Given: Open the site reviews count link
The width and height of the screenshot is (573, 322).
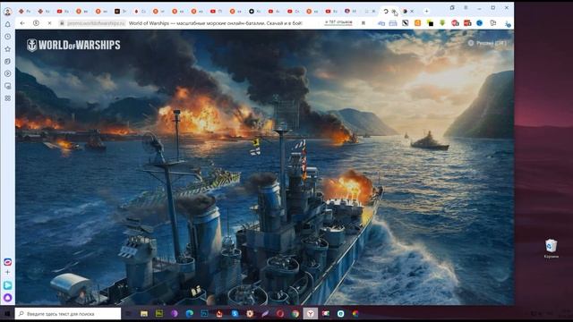Looking at the screenshot, I should click(338, 22).
